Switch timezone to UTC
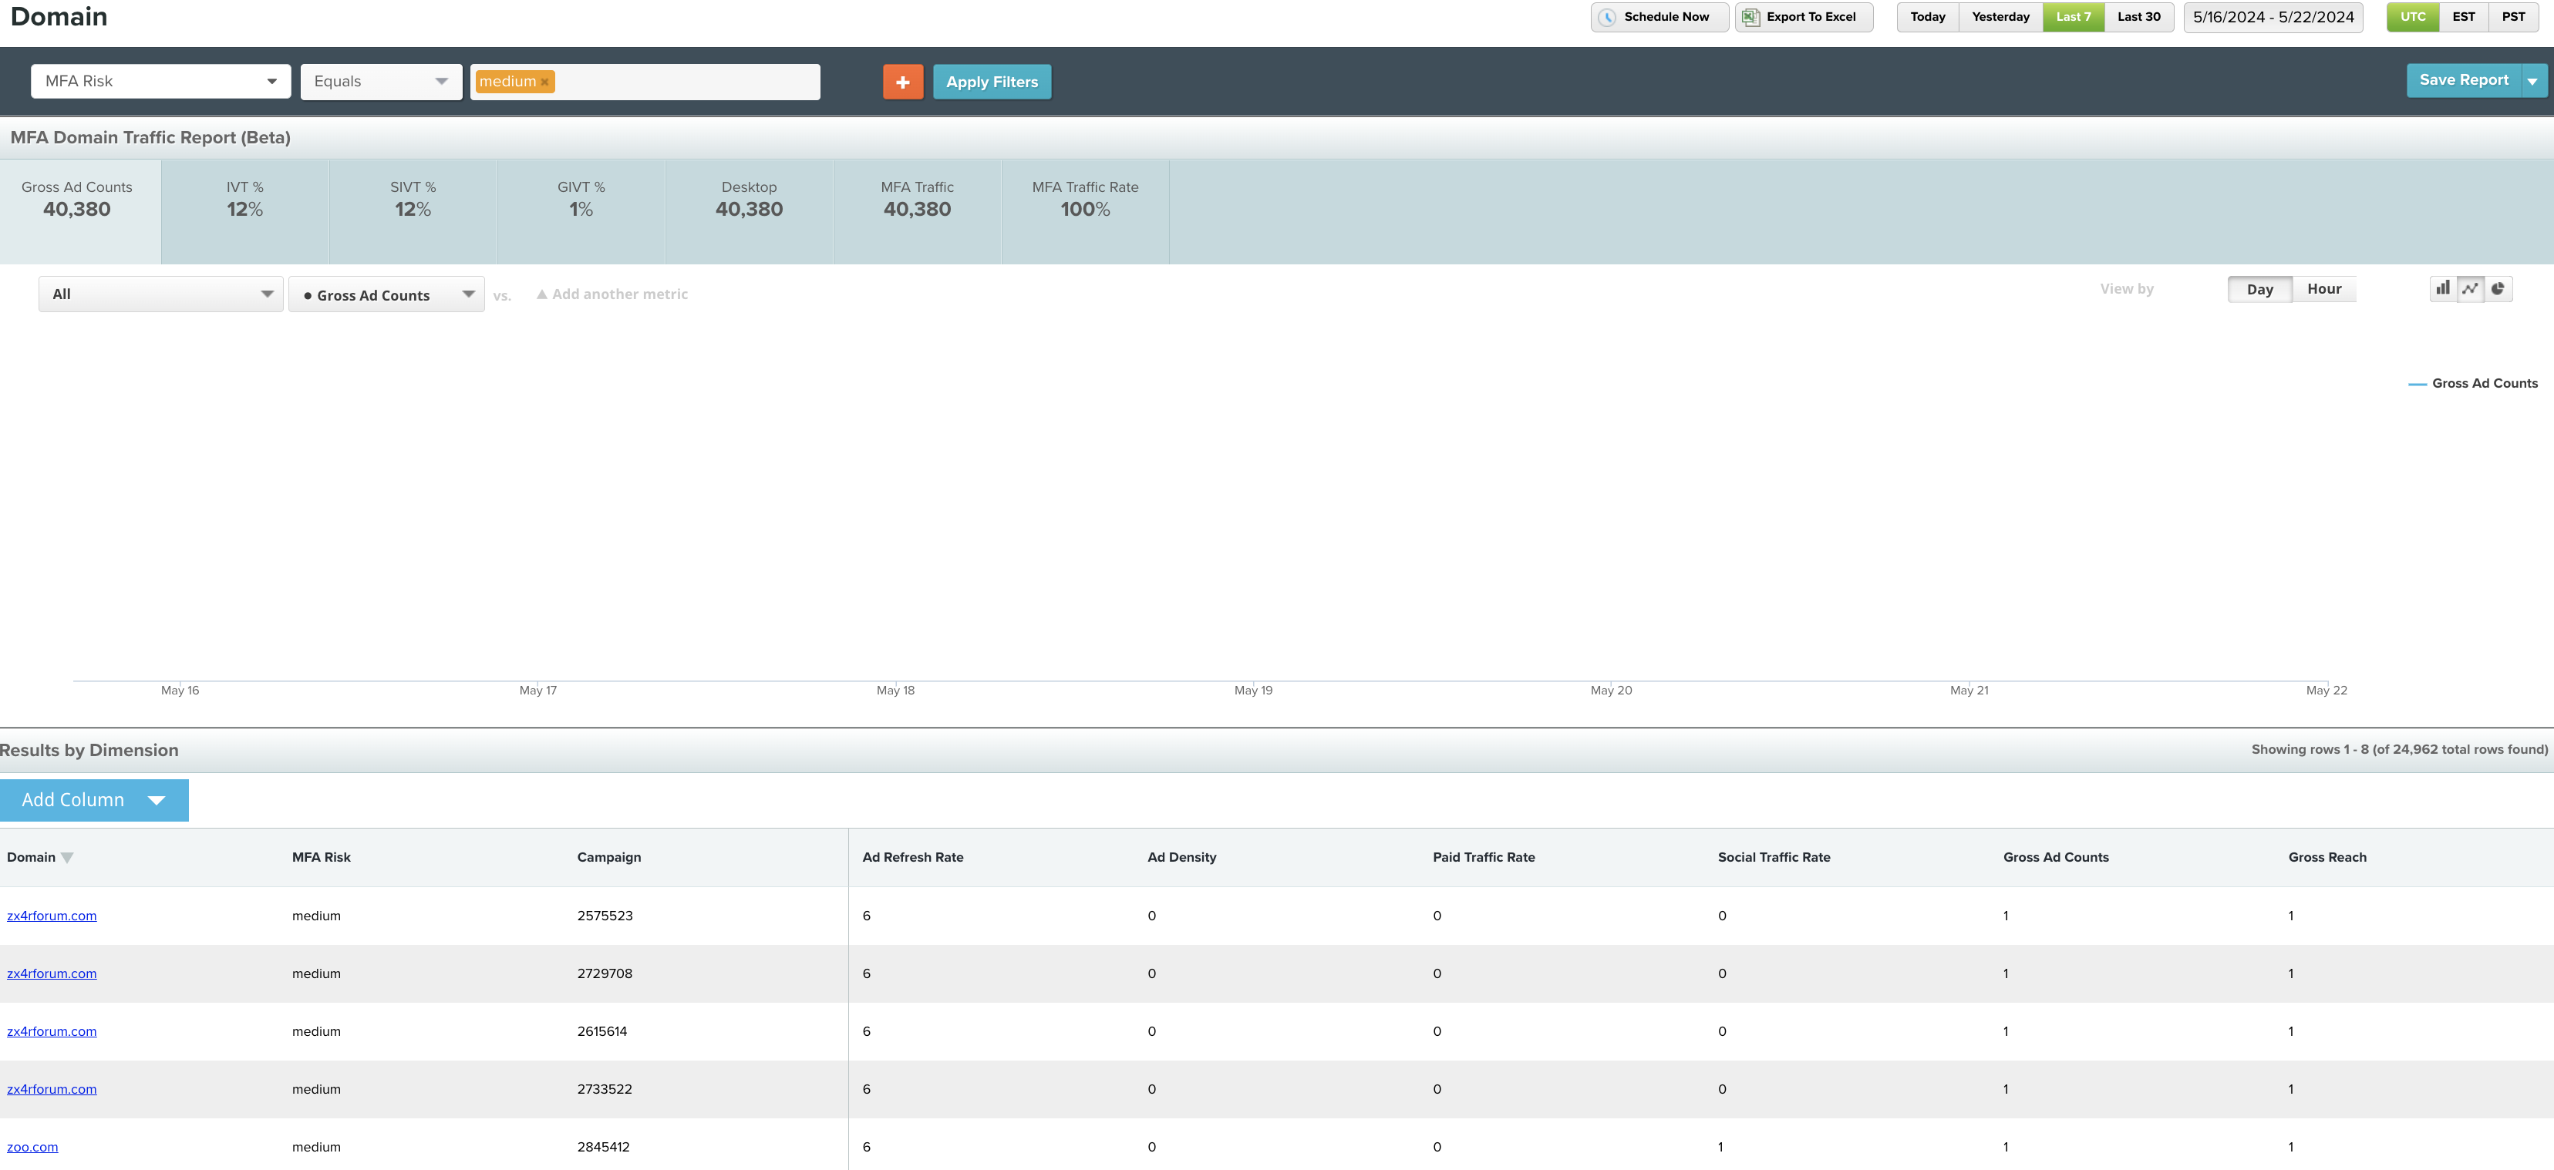Viewport: 2554px width, 1170px height. [x=2412, y=17]
